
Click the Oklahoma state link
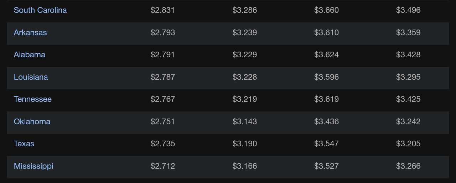[32, 122]
